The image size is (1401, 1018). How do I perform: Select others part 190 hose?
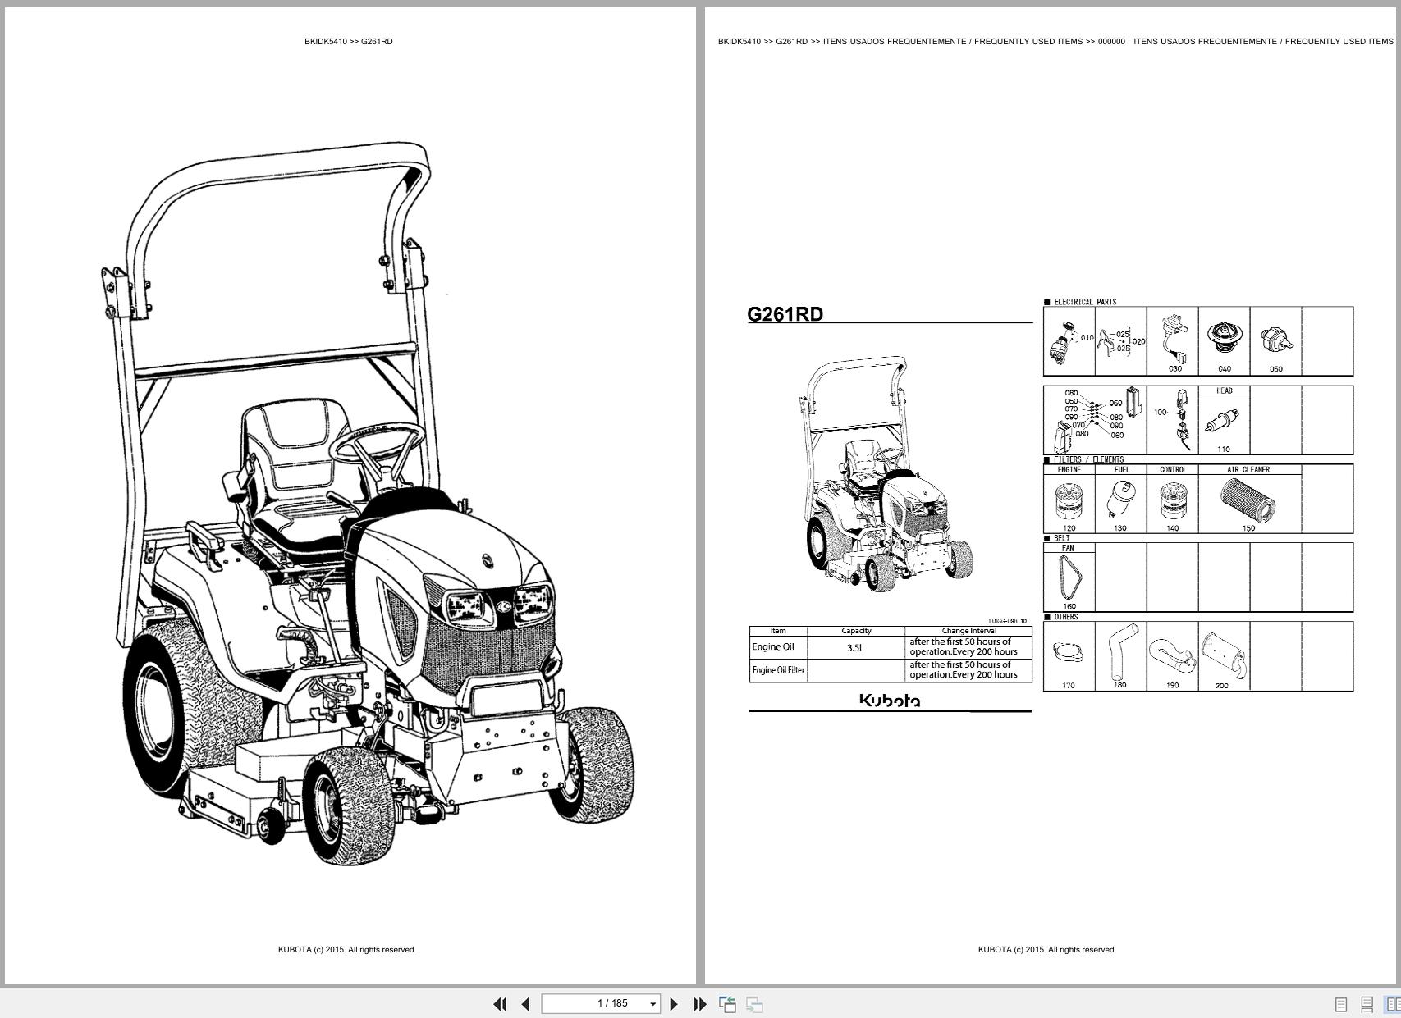pos(1173,656)
